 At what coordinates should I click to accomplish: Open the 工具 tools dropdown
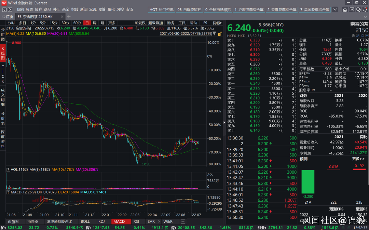click(x=182, y=23)
